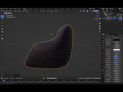Select solid viewport shading
This screenshot has width=123, height=92.
tap(95, 11)
